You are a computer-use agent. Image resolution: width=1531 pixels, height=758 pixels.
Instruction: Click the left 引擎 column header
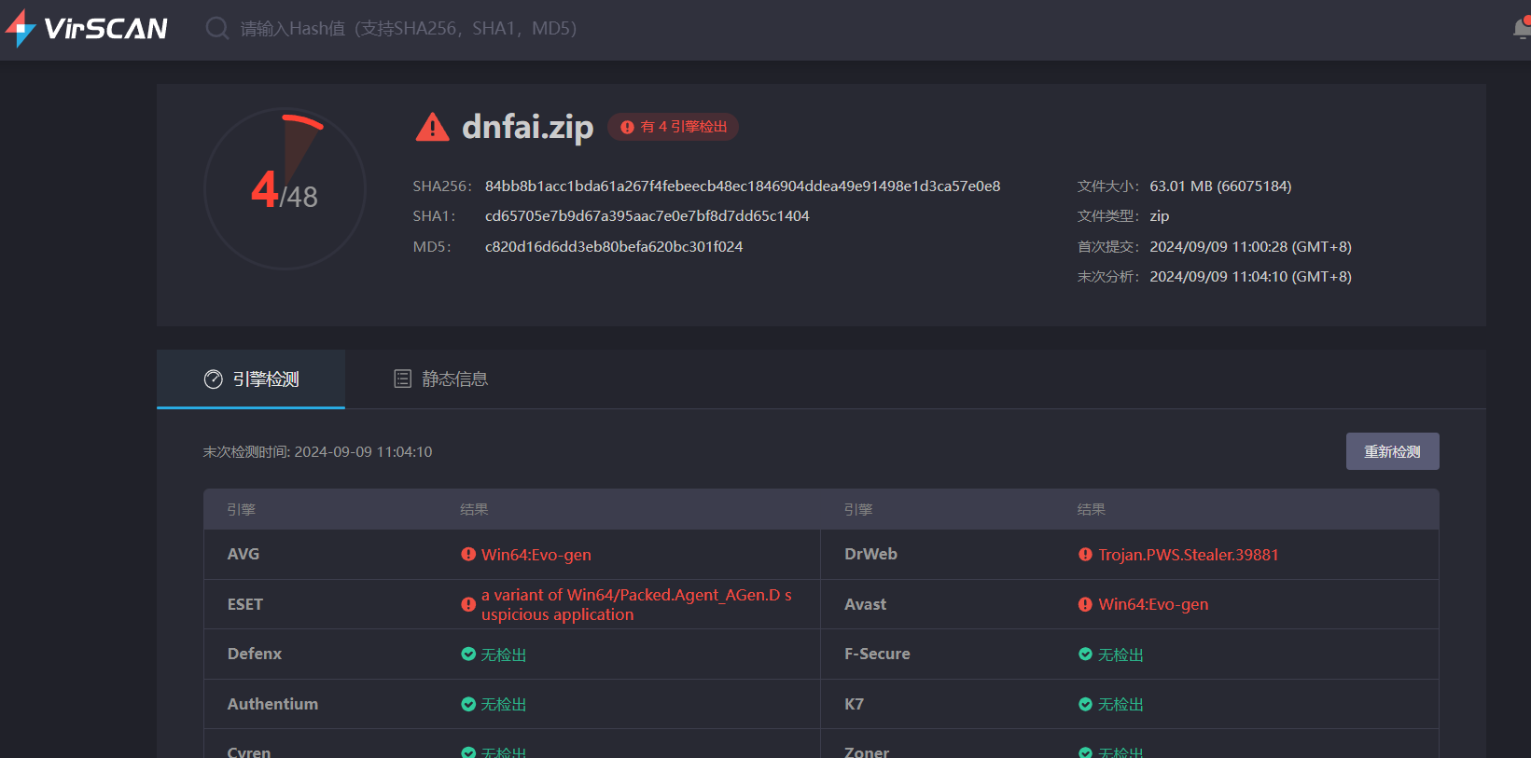(x=241, y=510)
